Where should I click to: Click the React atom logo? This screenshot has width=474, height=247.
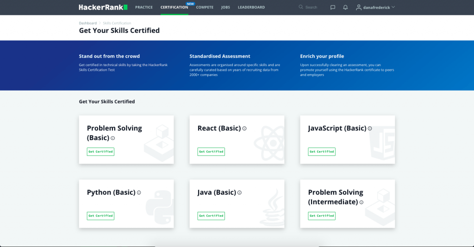270,143
